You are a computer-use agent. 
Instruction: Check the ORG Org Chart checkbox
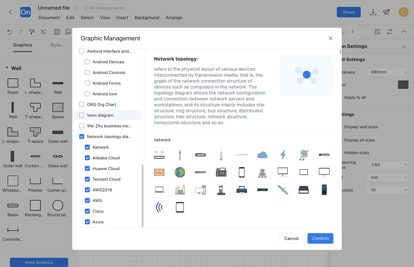(82, 104)
